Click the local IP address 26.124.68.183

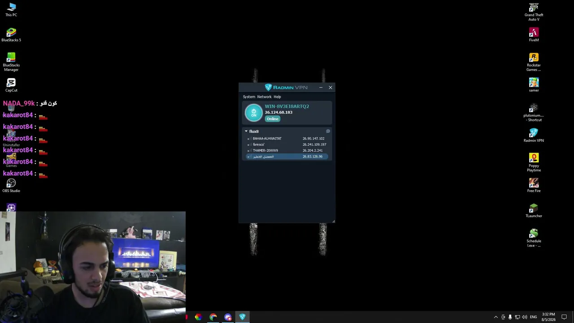278,113
